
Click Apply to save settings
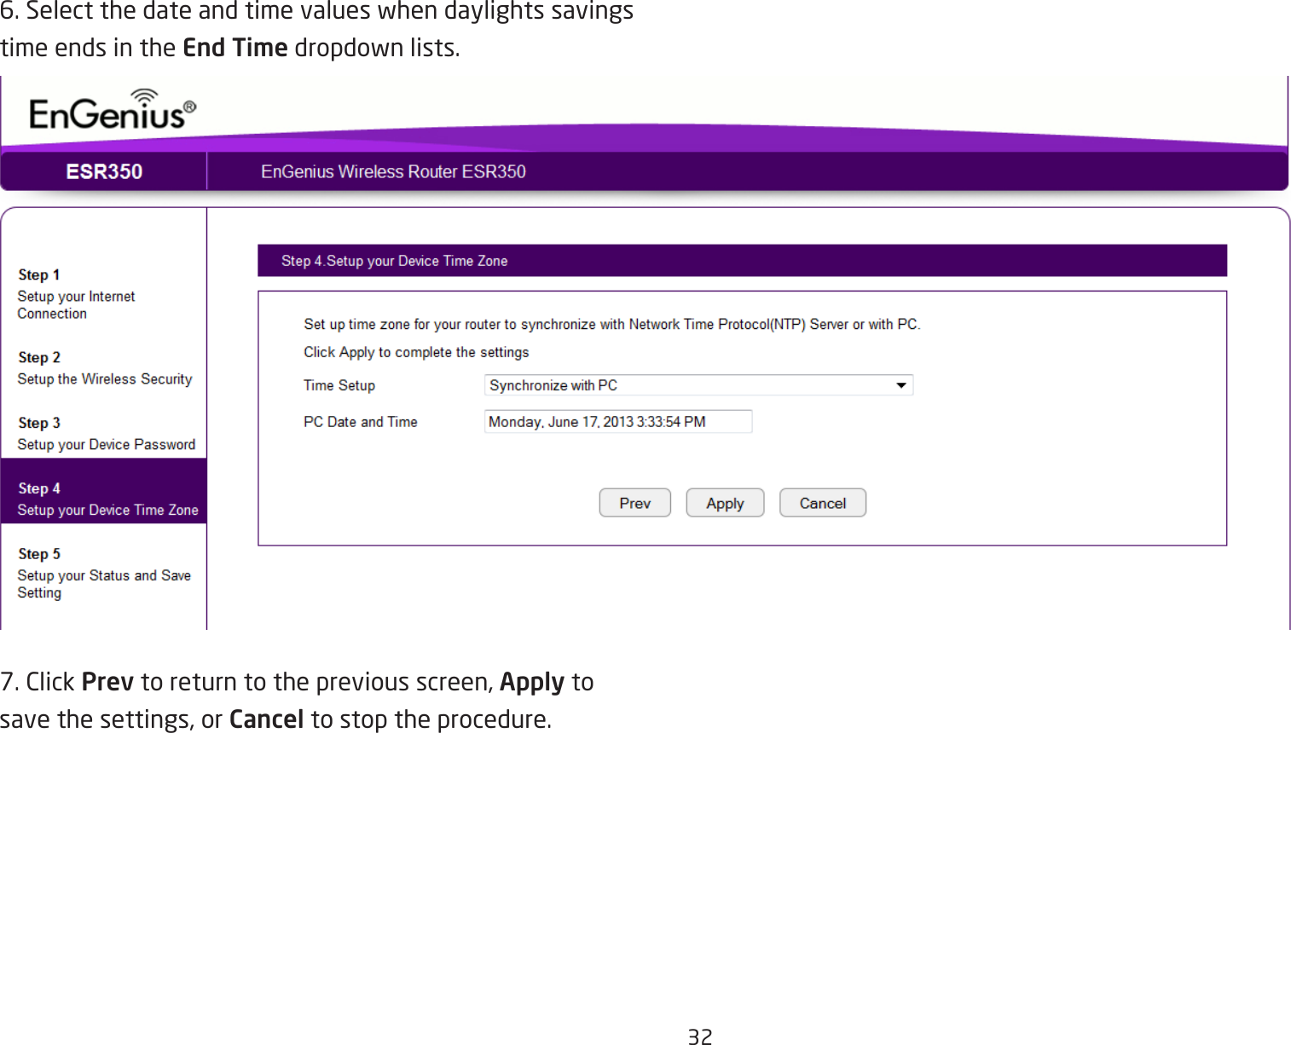point(725,503)
